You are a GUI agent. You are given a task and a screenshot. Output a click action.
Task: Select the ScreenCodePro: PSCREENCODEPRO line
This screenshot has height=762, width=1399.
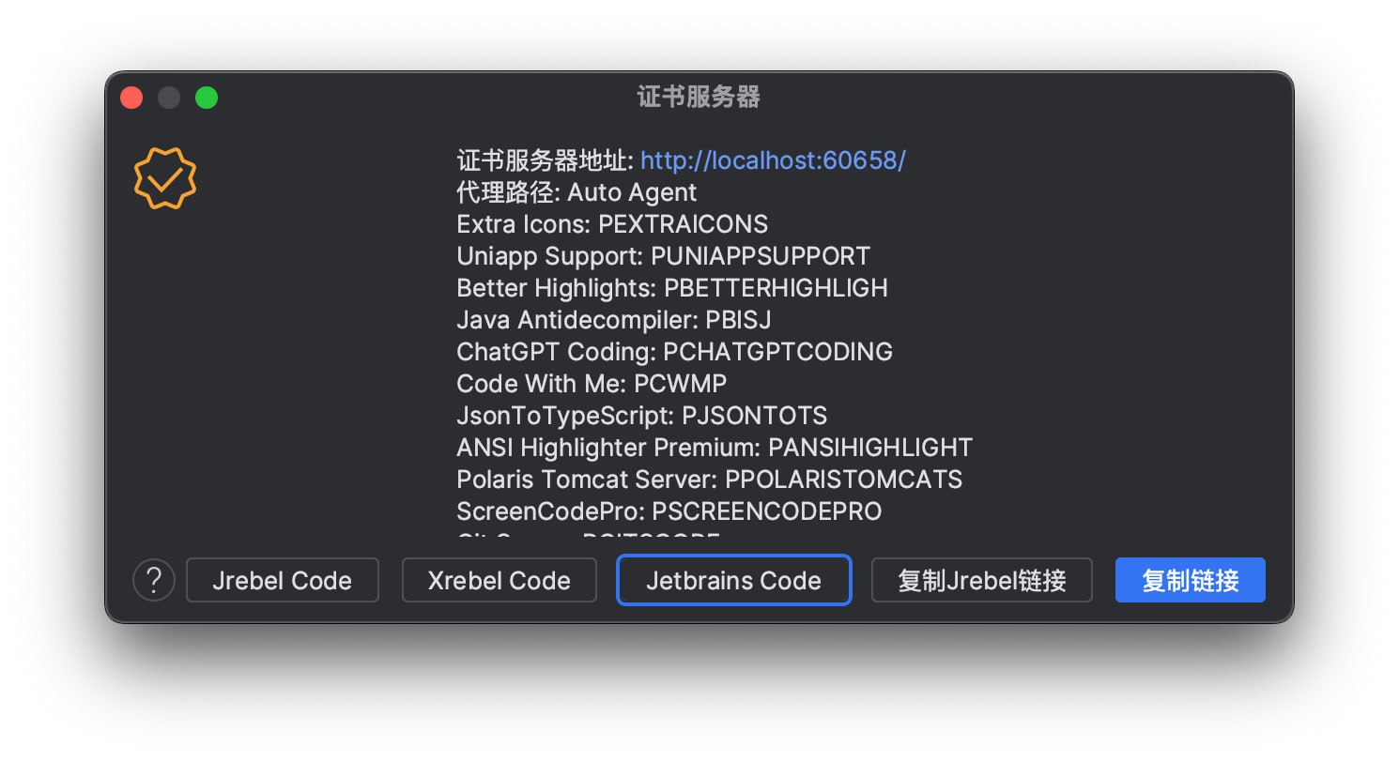tap(669, 511)
